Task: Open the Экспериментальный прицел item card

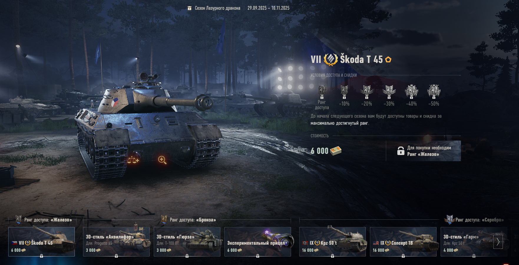Action: pos(258,241)
